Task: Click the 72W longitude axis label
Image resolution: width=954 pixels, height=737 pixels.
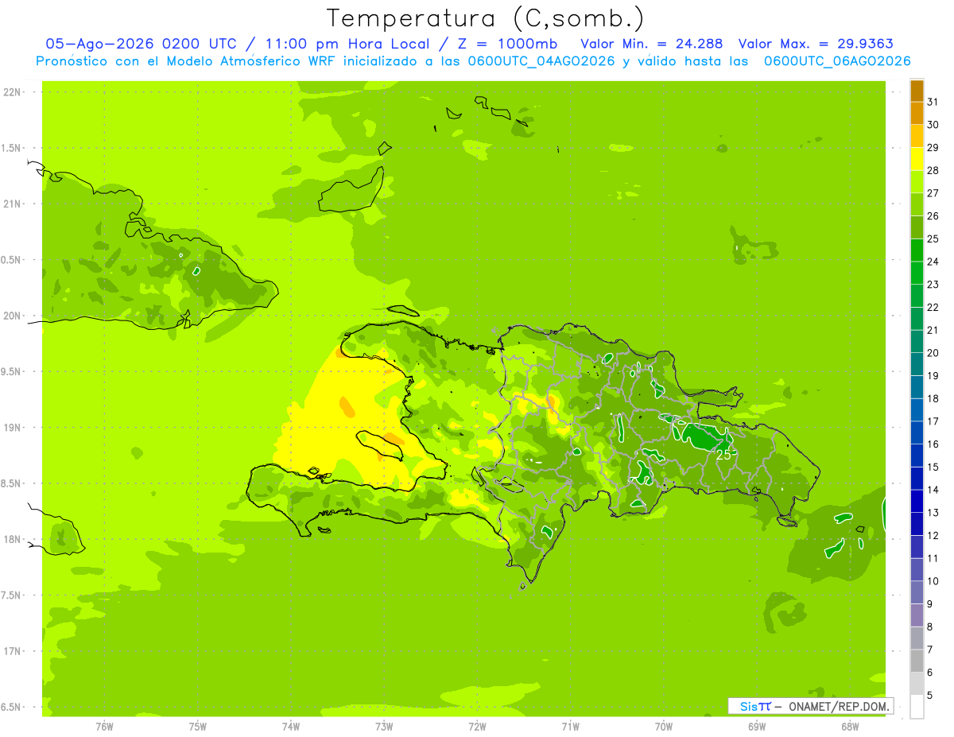Action: 477,727
